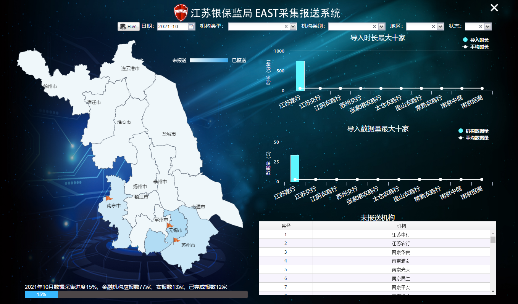Select table row 南京华夏
This screenshot has width=518, height=304.
click(374, 252)
